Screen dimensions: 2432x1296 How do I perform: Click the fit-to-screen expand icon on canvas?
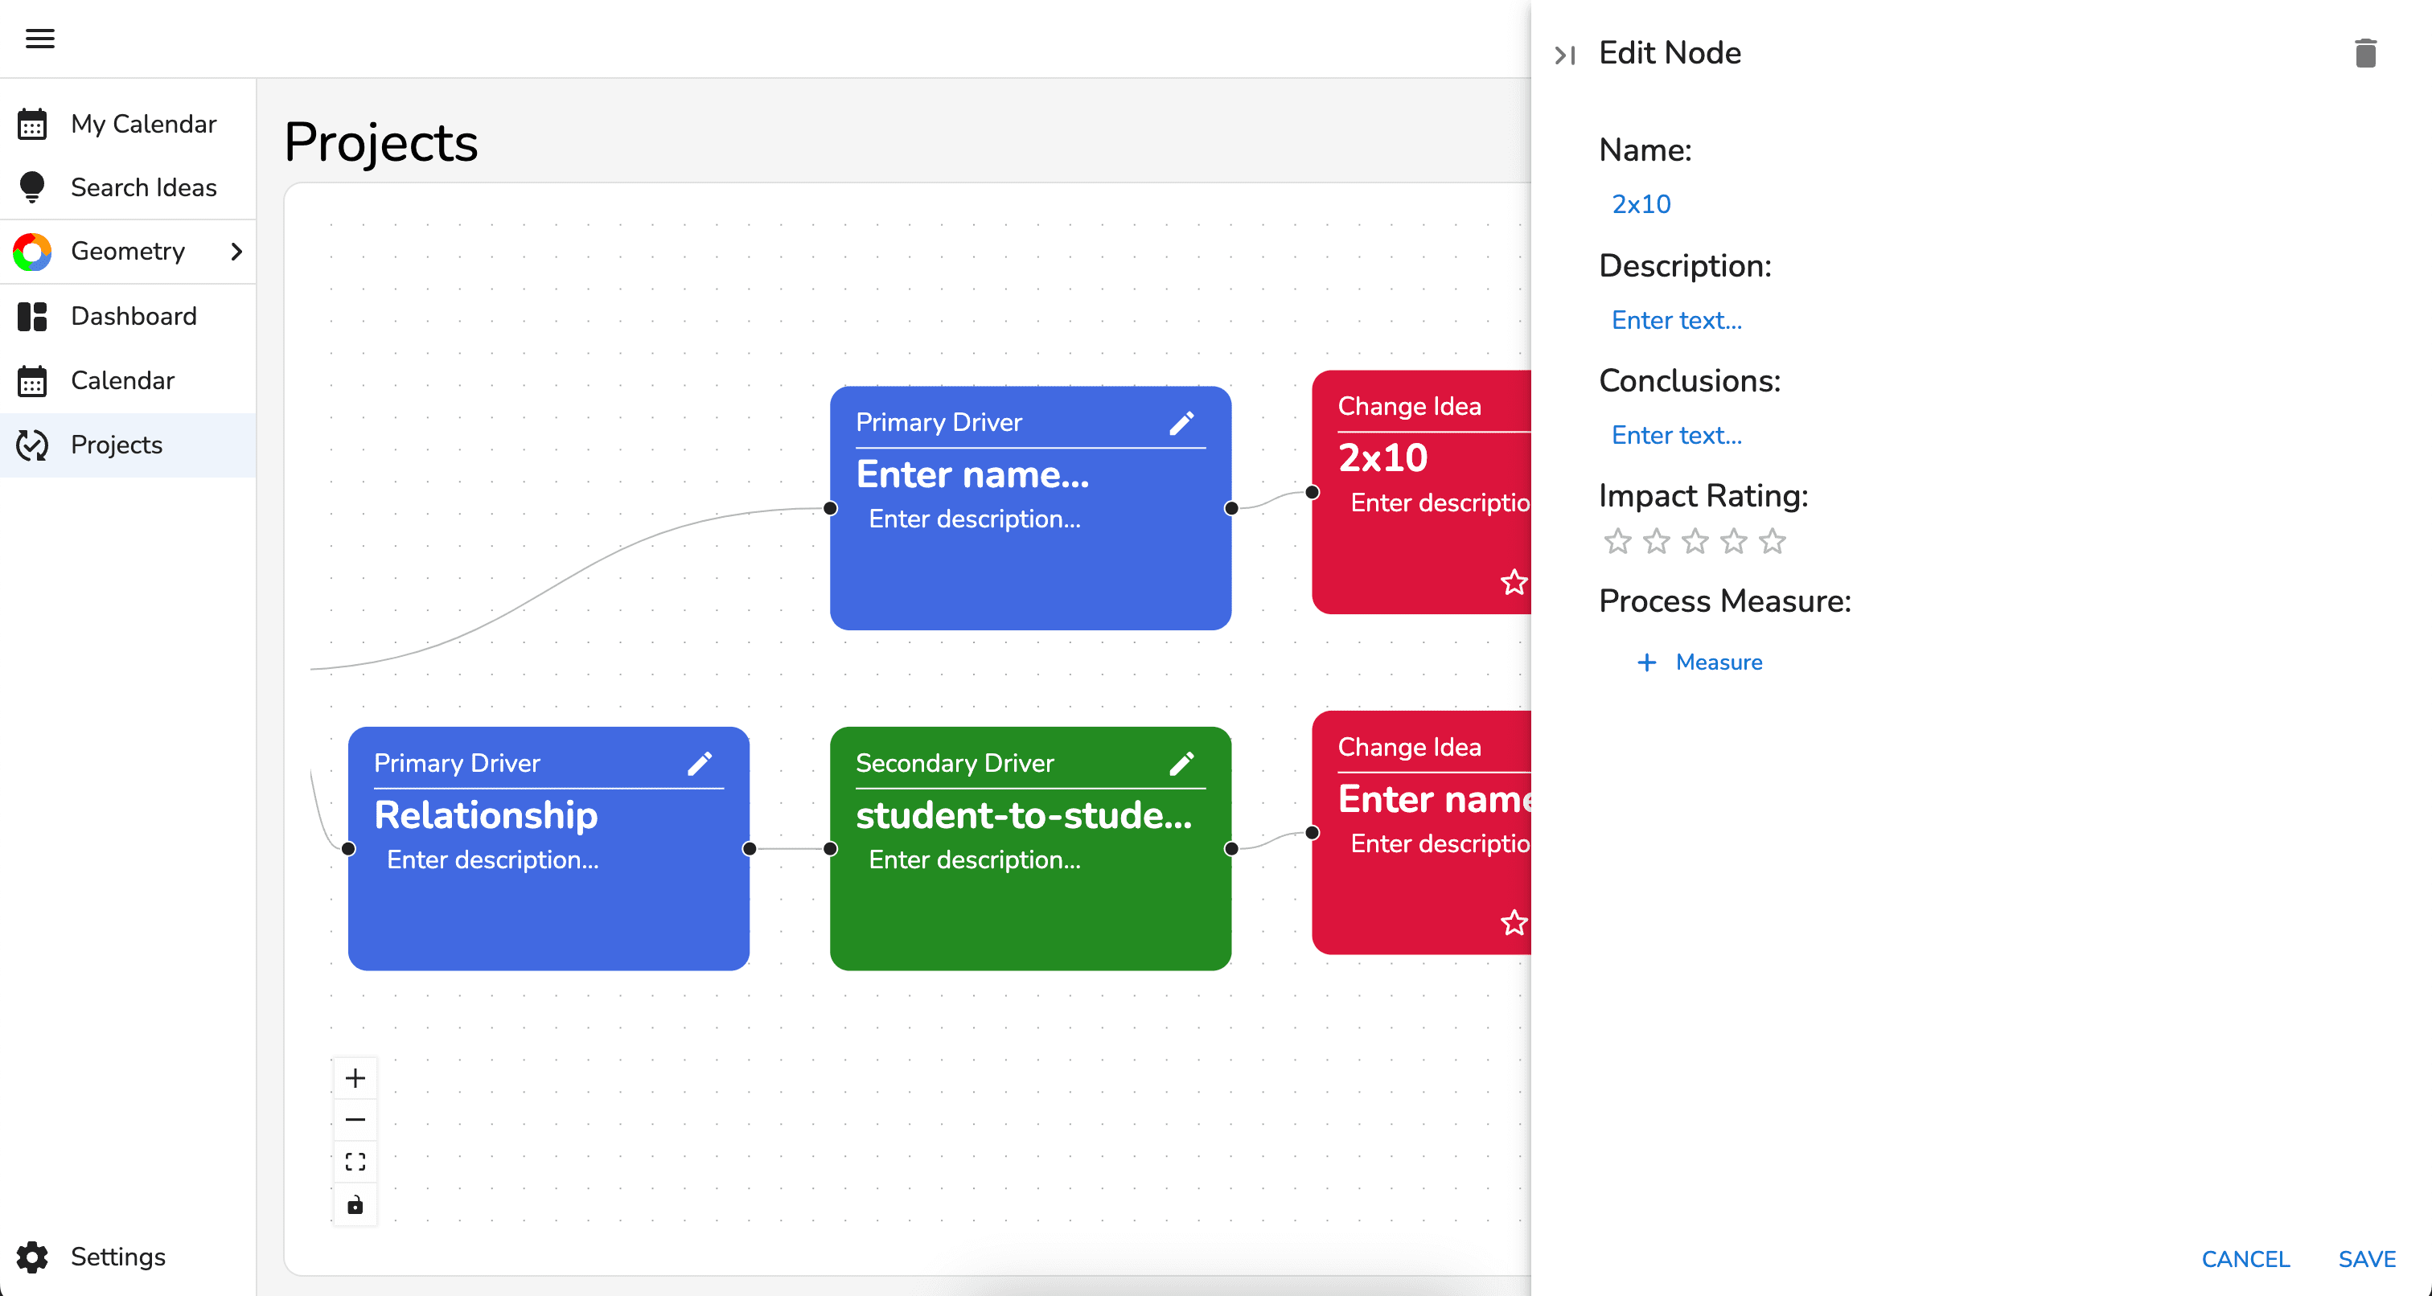pyautogui.click(x=355, y=1163)
